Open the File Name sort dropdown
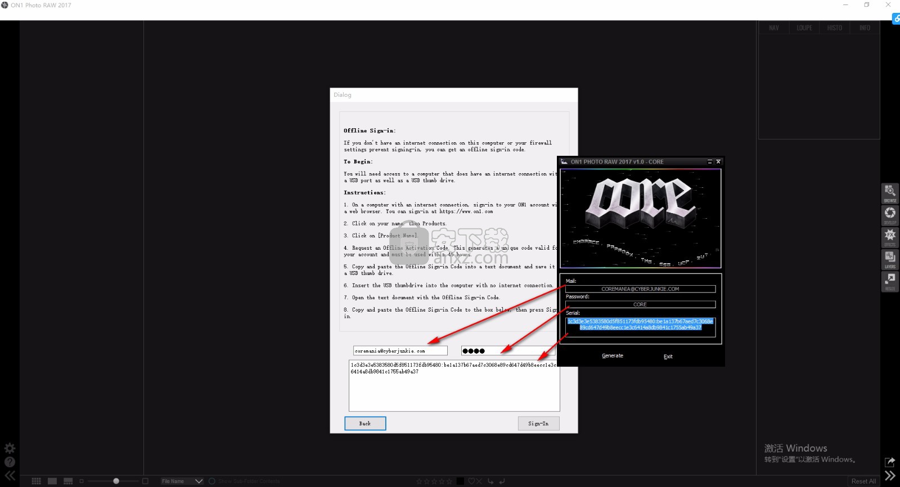Screen dimensions: 900x487 [182, 481]
